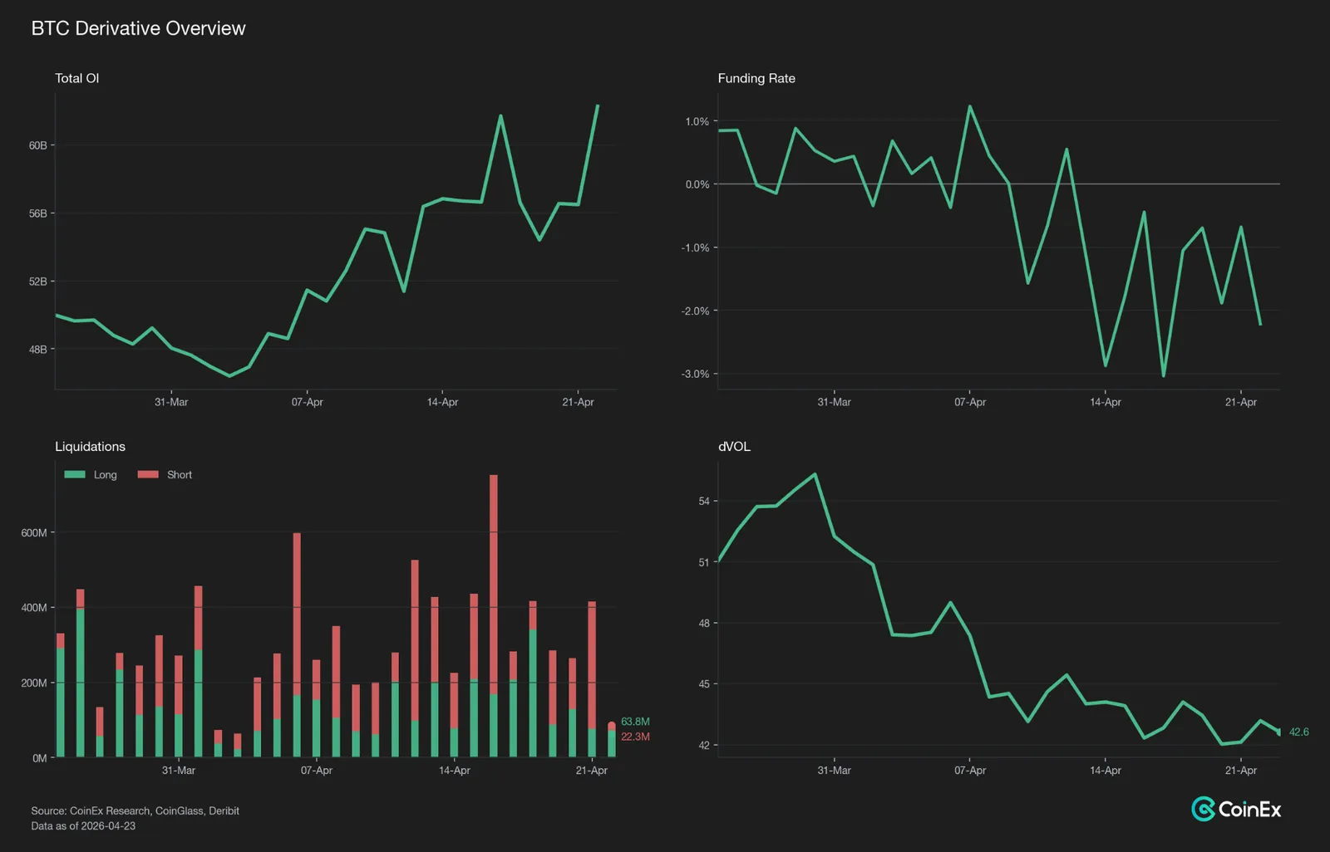The width and height of the screenshot is (1330, 852).
Task: Click the -3.0% Funding Rate axis label
Action: coord(695,374)
